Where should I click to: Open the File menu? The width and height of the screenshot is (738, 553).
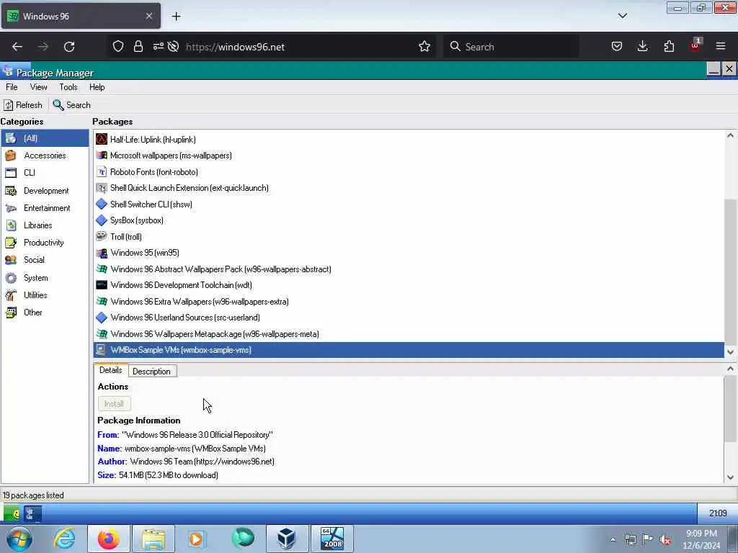(12, 87)
